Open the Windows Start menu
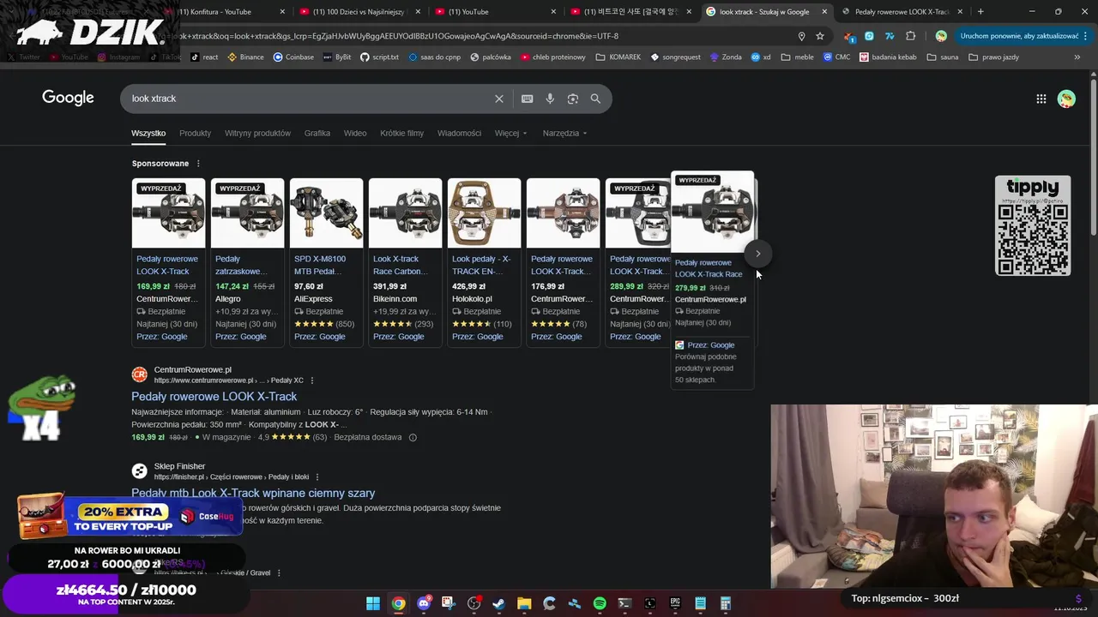This screenshot has width=1098, height=617. tap(373, 603)
